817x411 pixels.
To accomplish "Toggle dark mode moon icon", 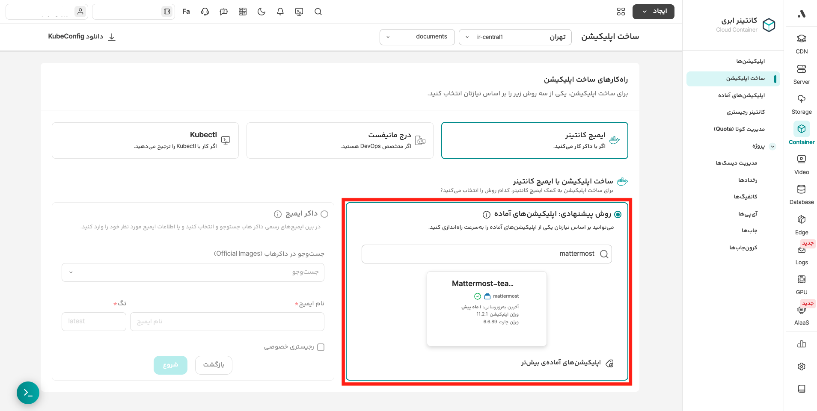I will (261, 12).
